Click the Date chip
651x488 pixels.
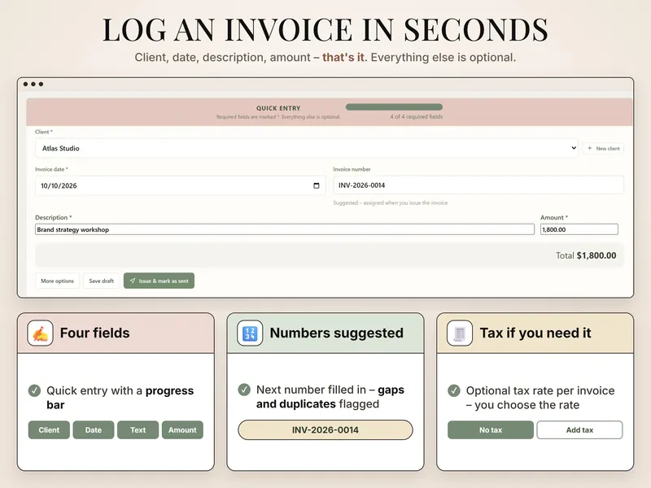click(x=94, y=430)
